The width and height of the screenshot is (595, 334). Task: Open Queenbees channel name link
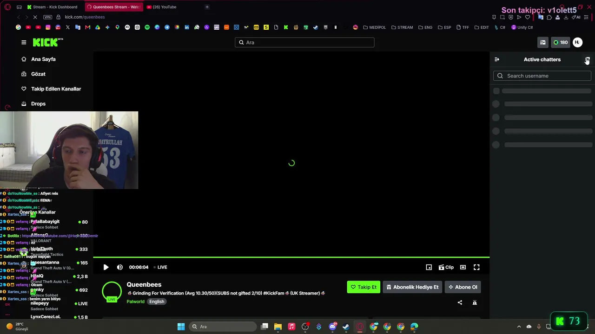pos(144,284)
